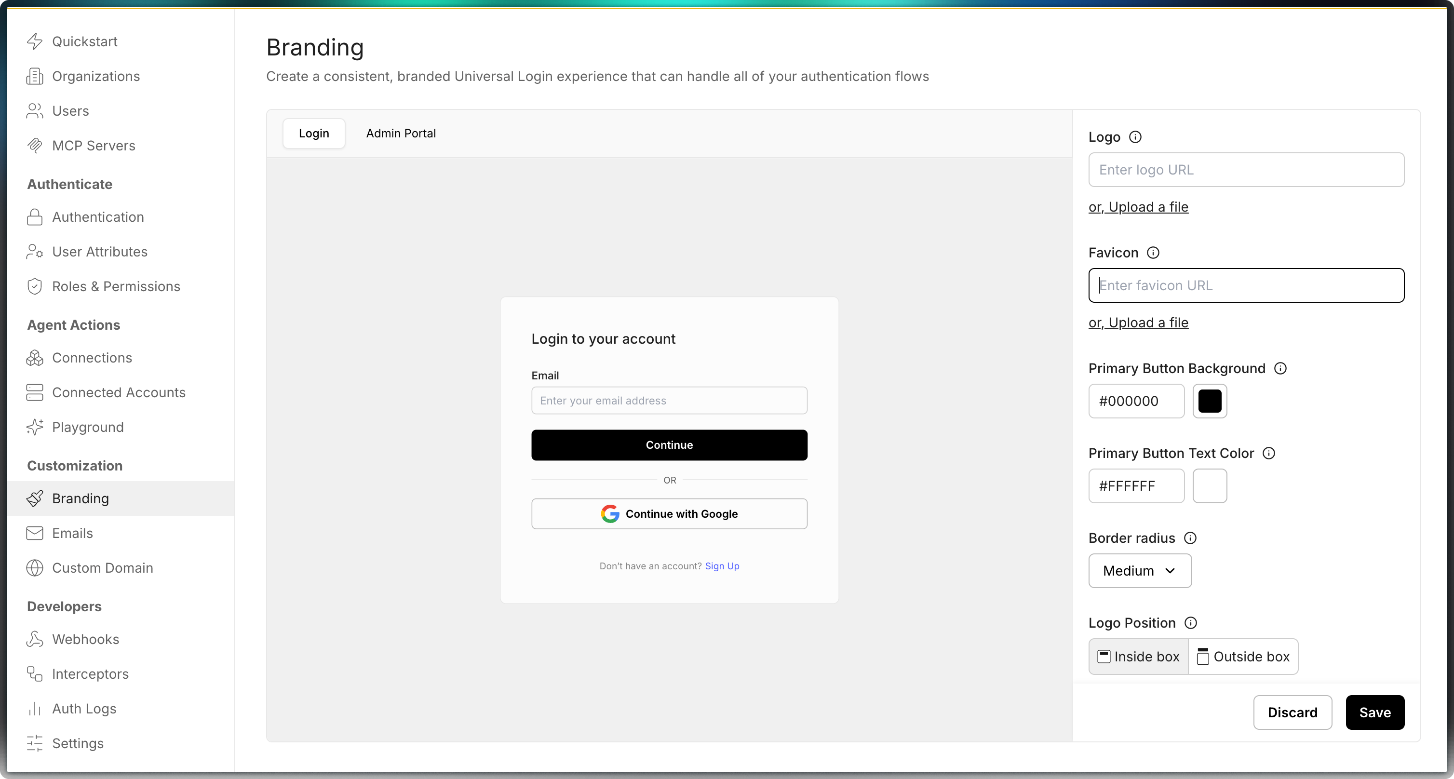Click the Logo info icon
This screenshot has height=779, width=1454.
1134,137
